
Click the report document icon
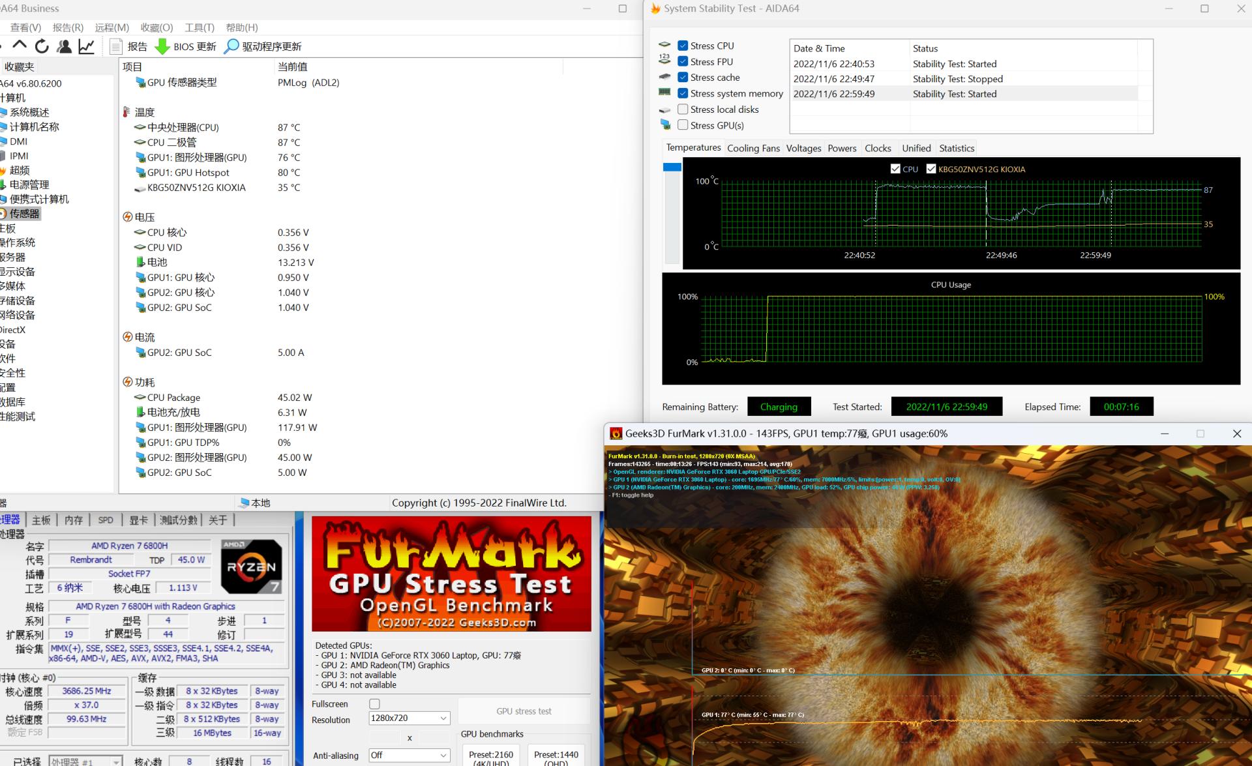pyautogui.click(x=116, y=46)
